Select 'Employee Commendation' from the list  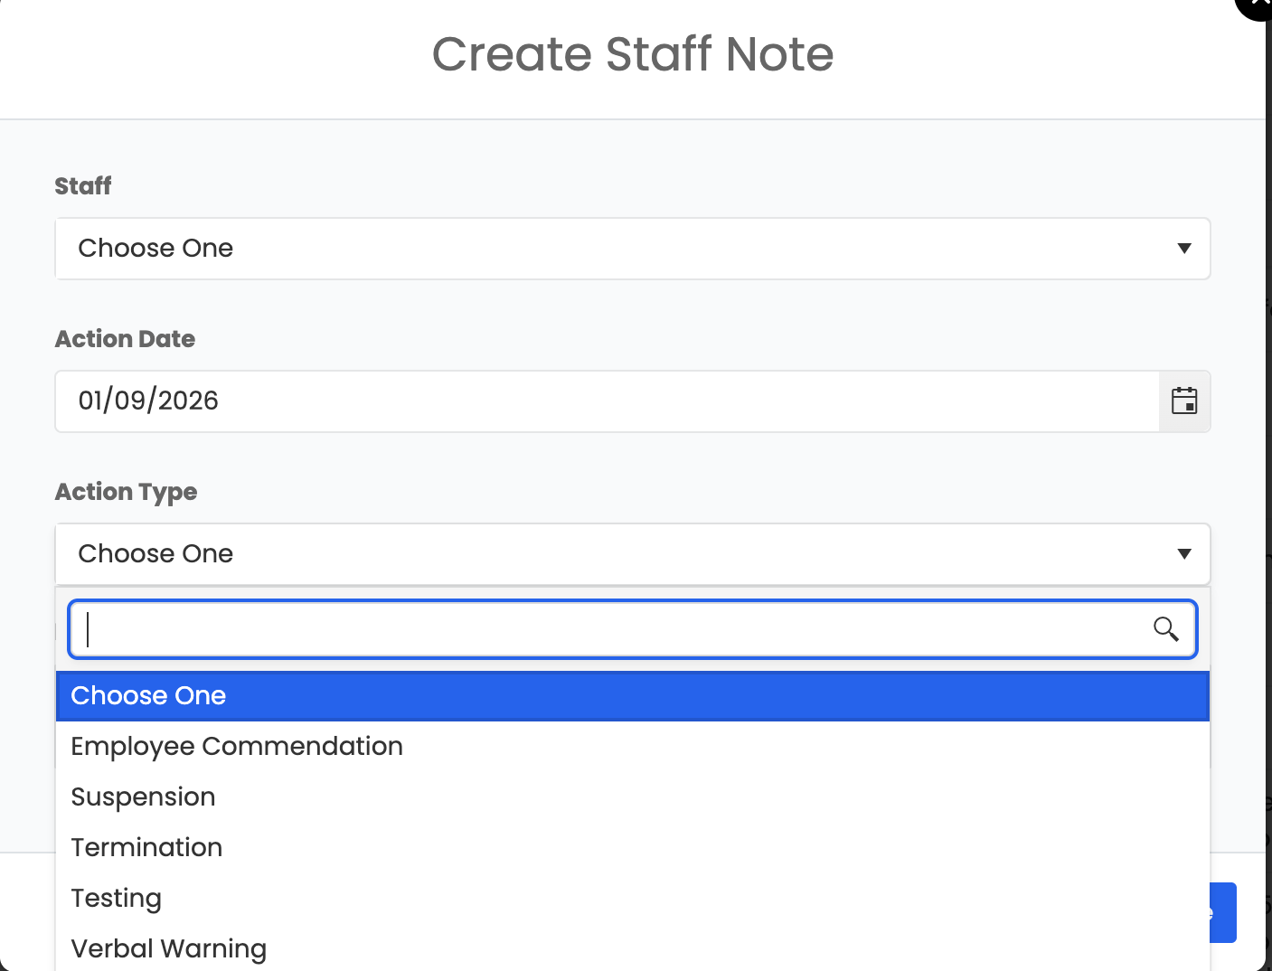click(237, 747)
